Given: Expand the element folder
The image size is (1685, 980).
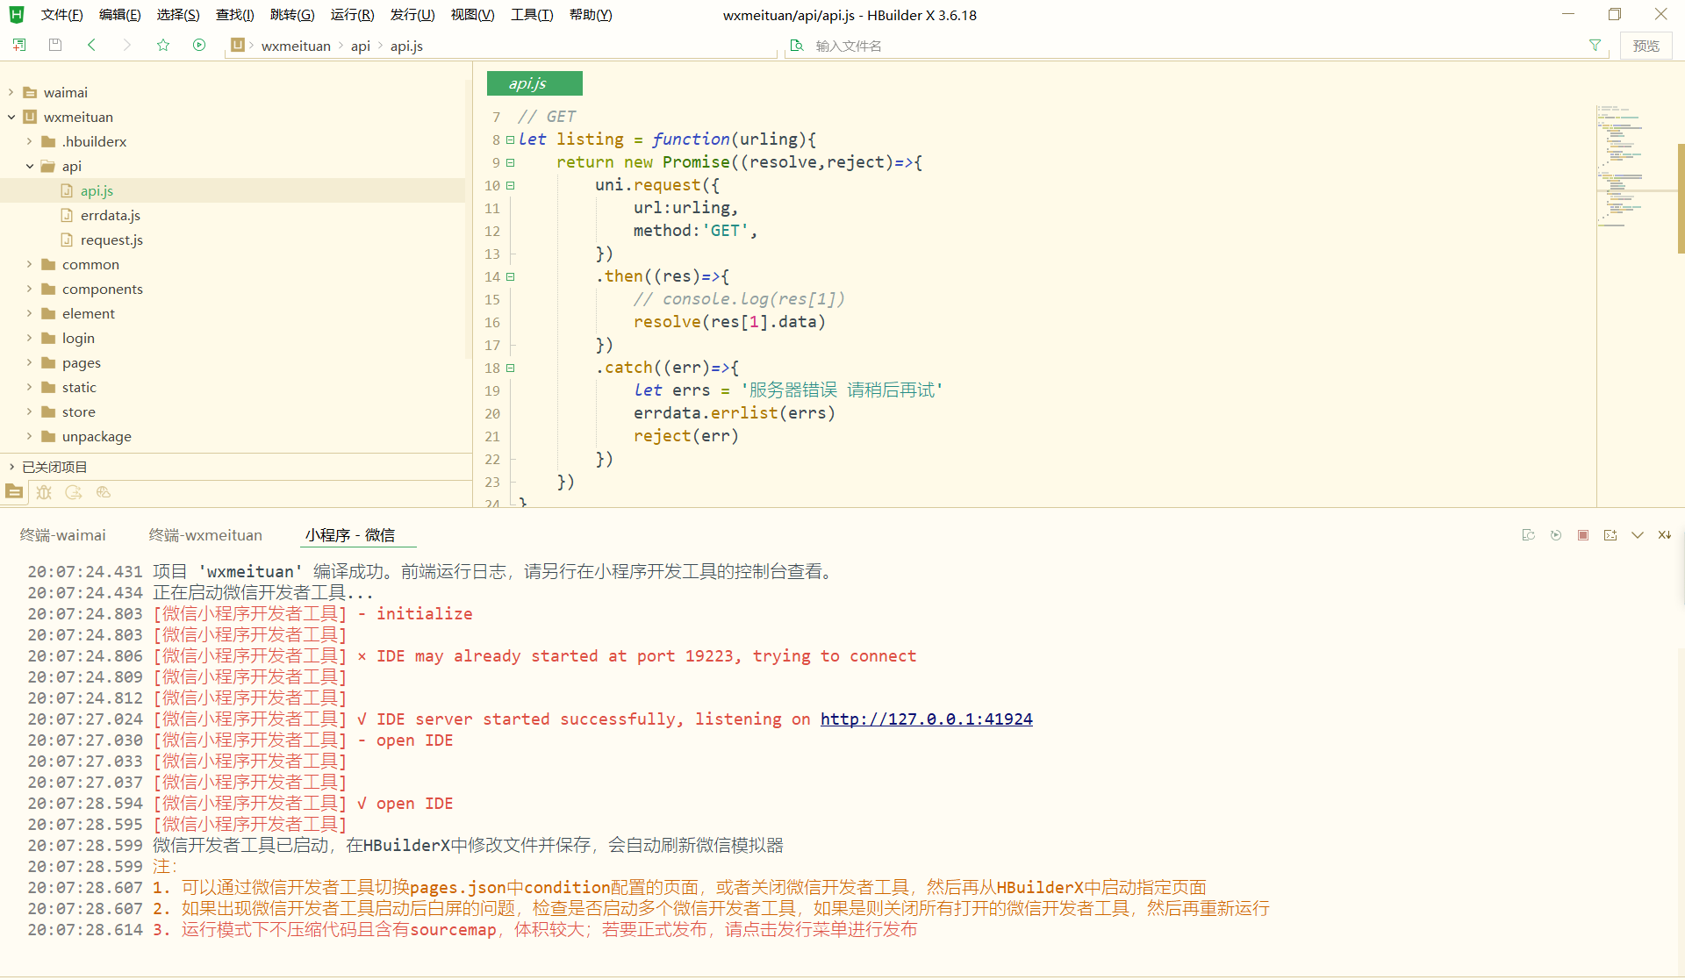Looking at the screenshot, I should tap(30, 313).
